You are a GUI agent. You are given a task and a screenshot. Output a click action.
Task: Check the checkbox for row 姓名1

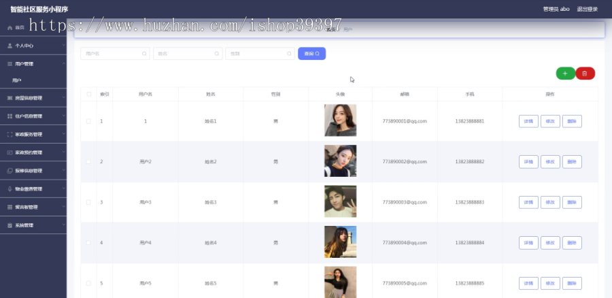tap(88, 122)
